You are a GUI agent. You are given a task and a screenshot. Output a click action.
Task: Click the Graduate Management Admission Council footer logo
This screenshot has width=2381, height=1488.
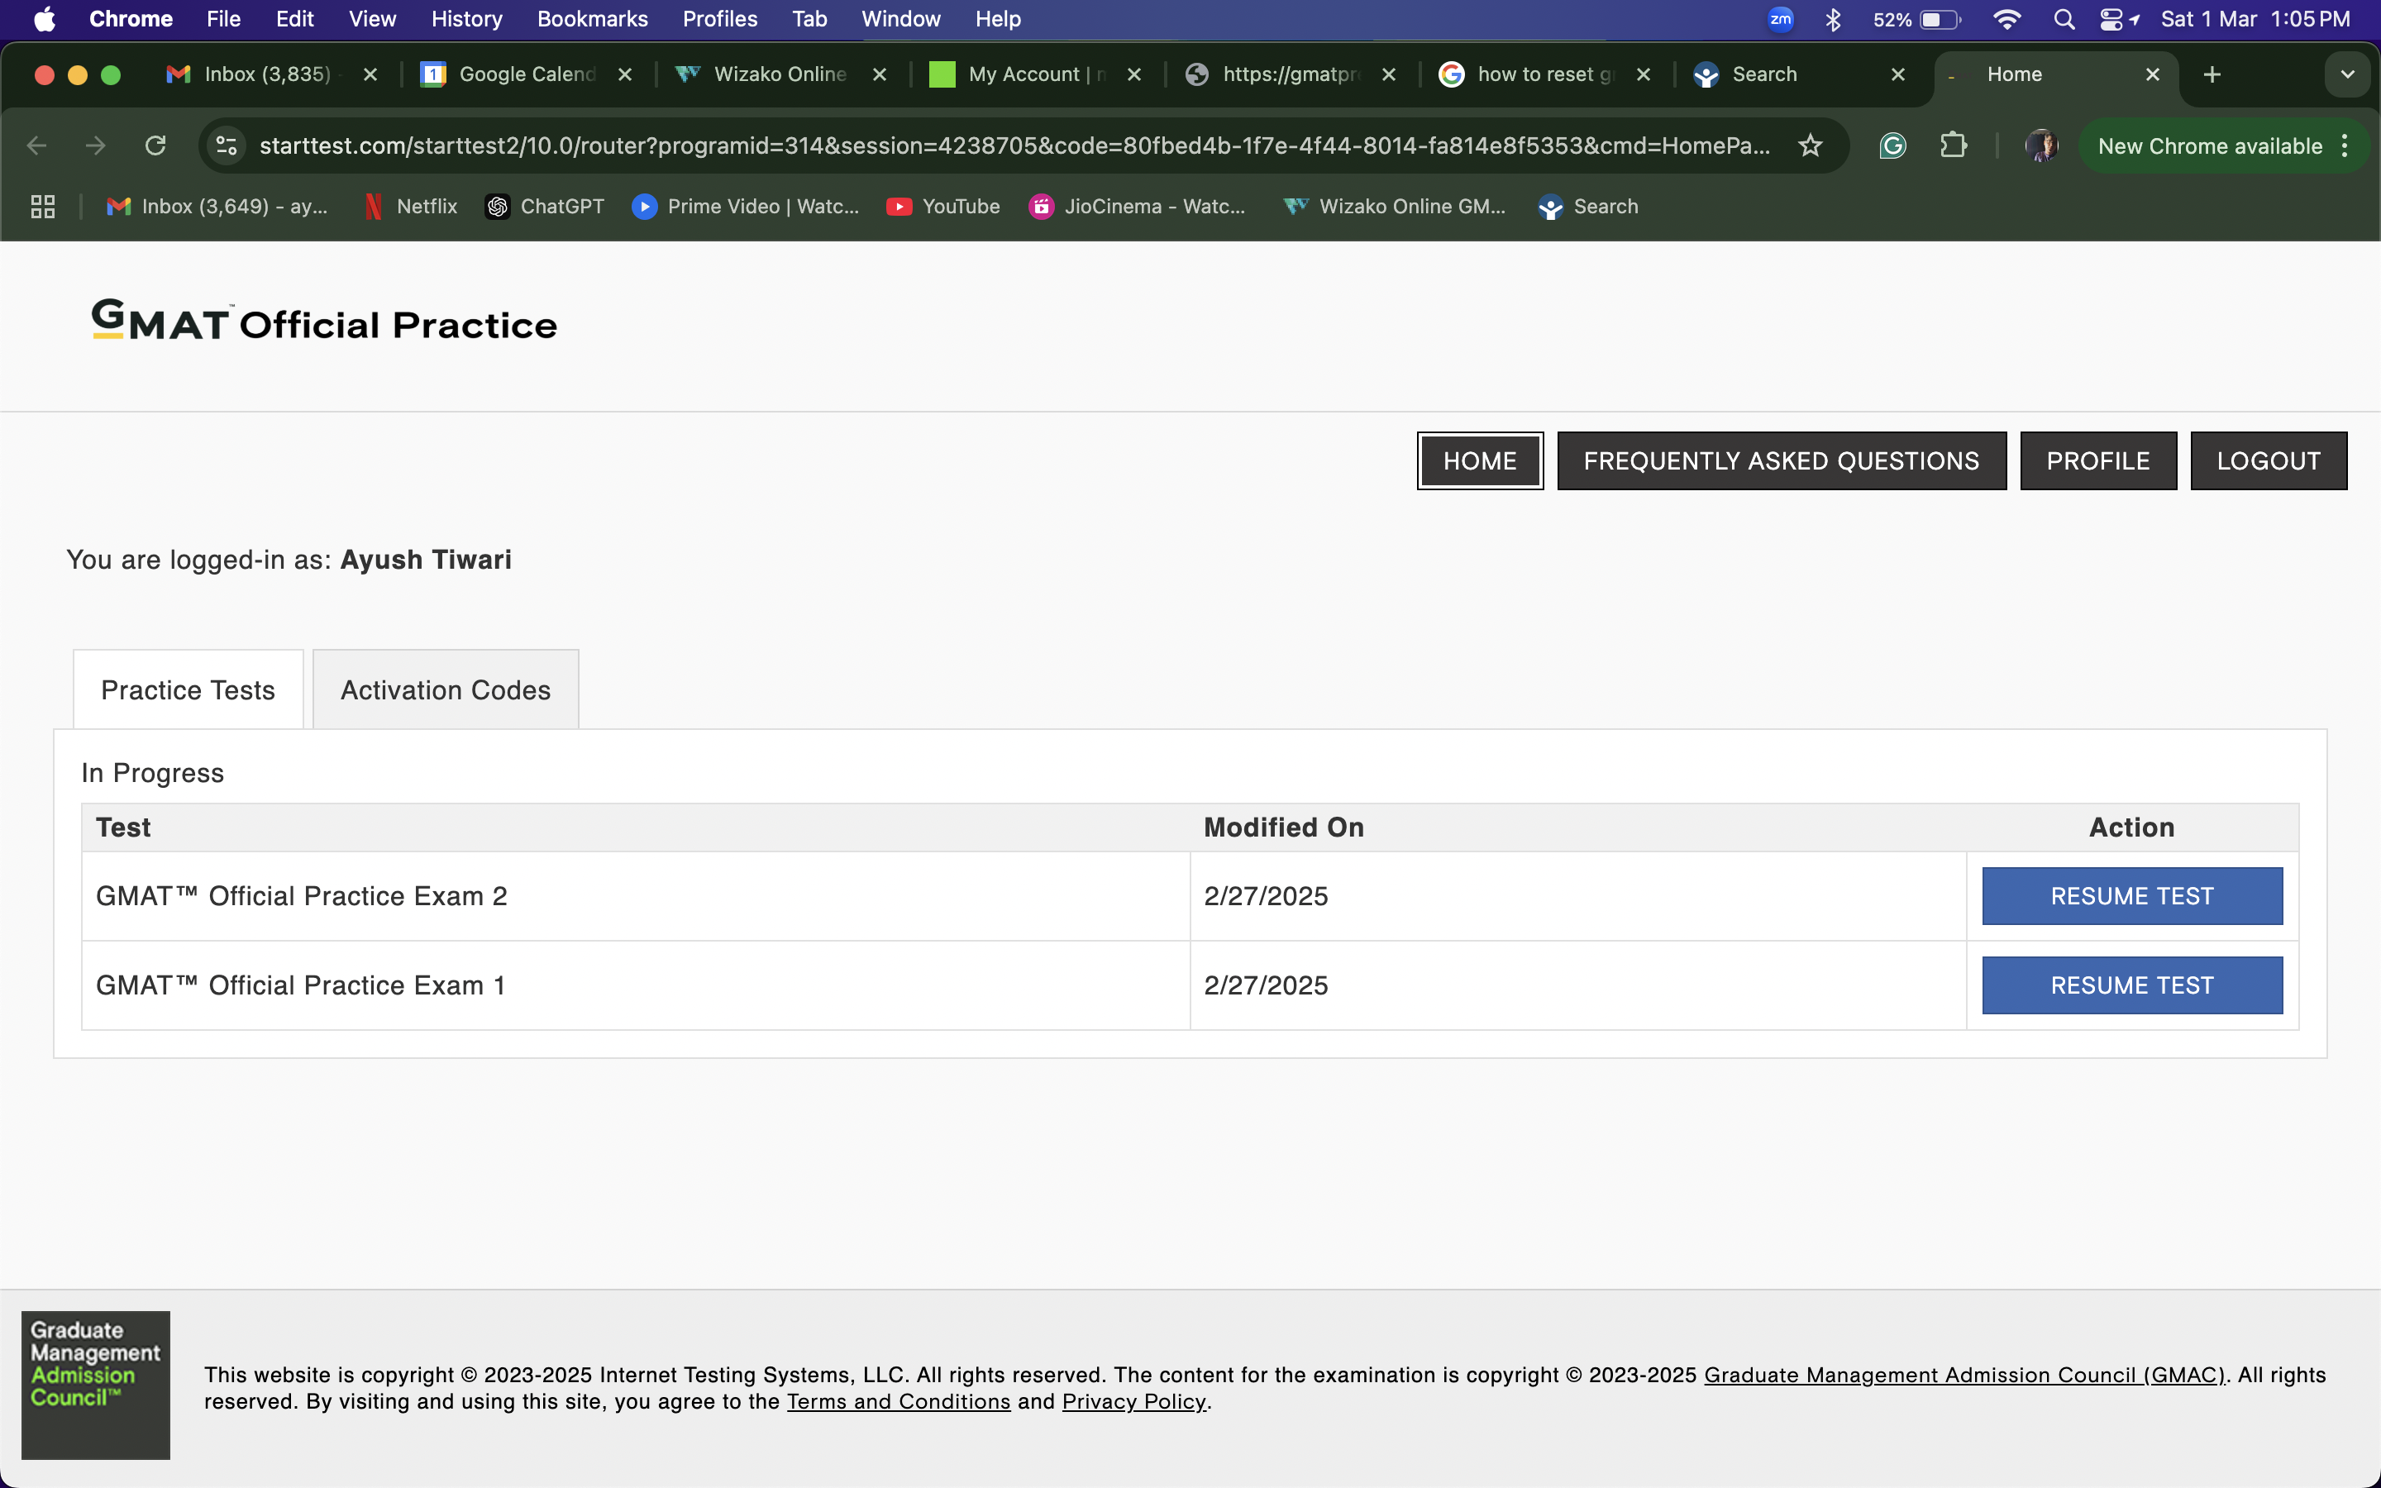tap(95, 1385)
